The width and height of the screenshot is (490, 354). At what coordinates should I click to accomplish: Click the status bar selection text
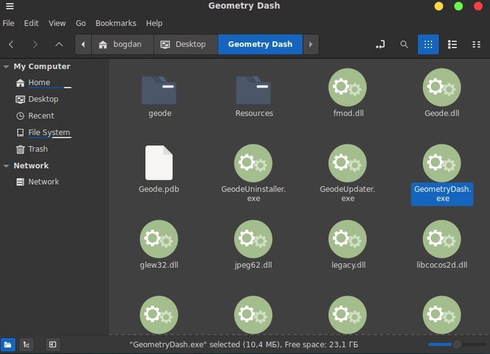[x=244, y=345]
